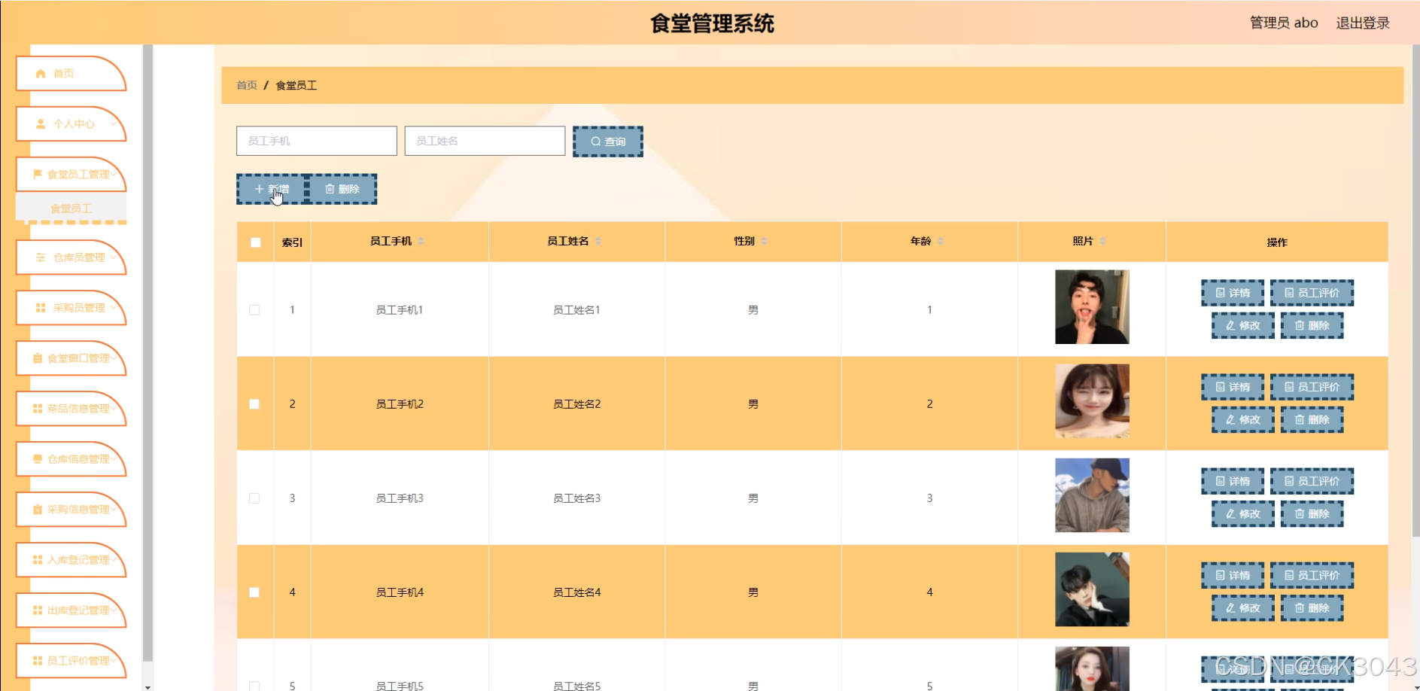Select the 食堂员工 submenu item
This screenshot has width=1420, height=691.
(71, 207)
